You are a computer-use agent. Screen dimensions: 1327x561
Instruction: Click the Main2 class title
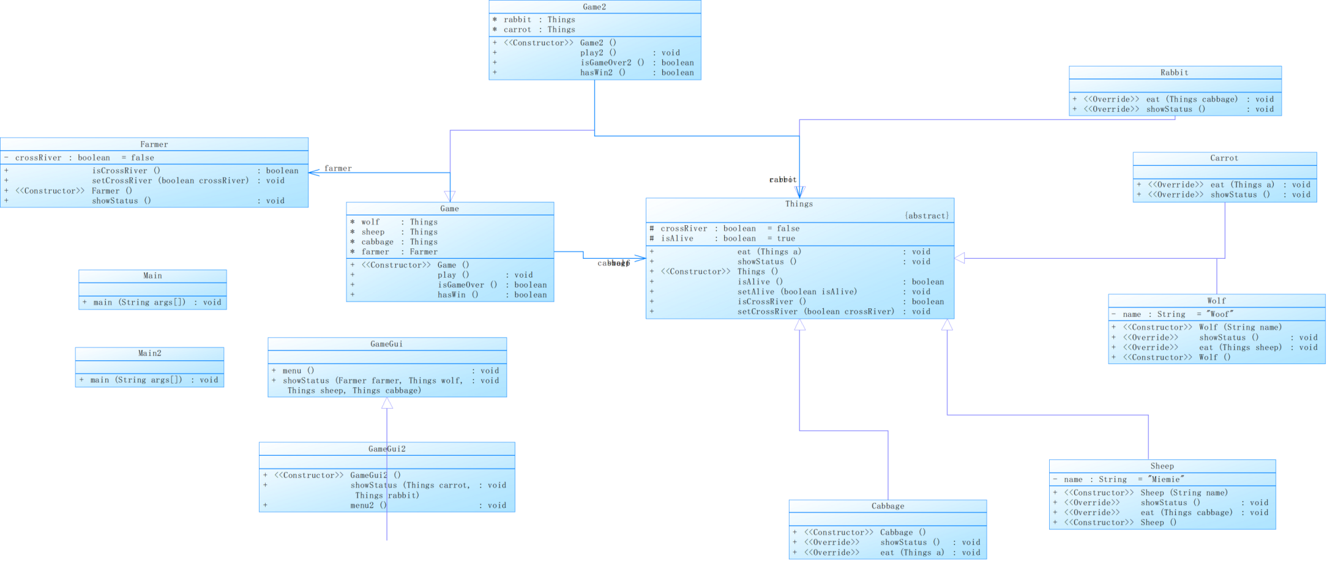coord(149,354)
